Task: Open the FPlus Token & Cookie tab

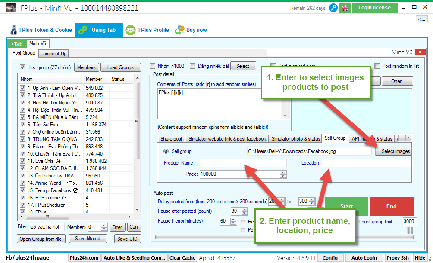Action: pos(41,30)
